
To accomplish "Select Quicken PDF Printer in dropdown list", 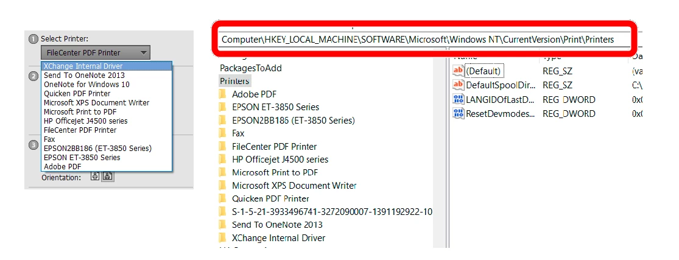I will pyautogui.click(x=107, y=94).
